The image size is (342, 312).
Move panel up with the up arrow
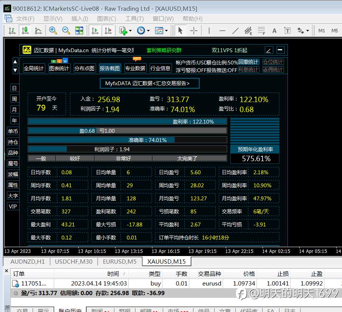pyautogui.click(x=15, y=62)
